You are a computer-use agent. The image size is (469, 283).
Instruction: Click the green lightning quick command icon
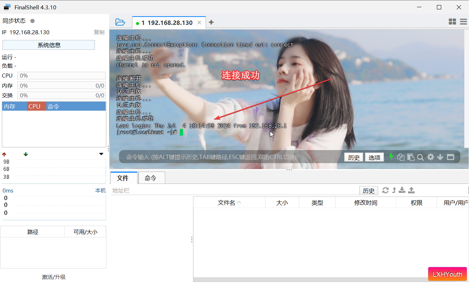(x=391, y=157)
